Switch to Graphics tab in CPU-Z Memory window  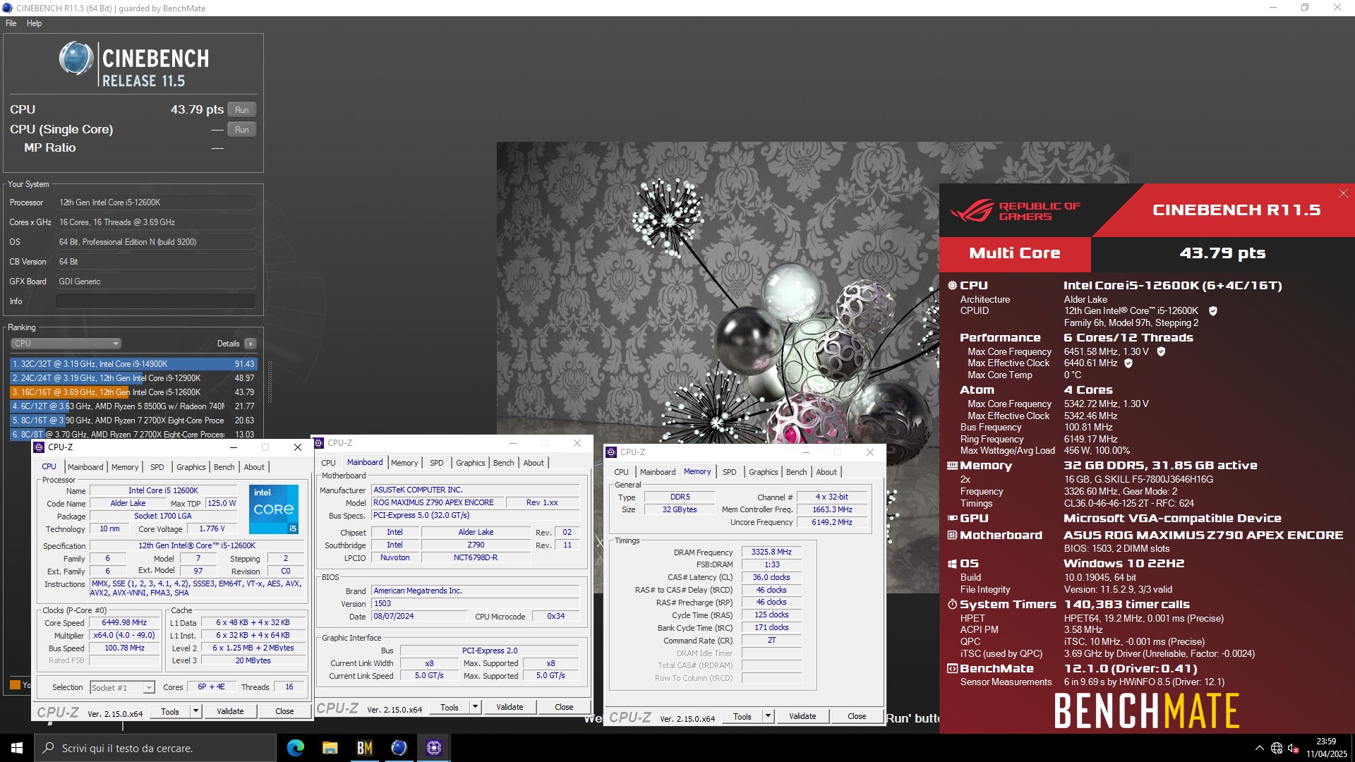pos(764,472)
